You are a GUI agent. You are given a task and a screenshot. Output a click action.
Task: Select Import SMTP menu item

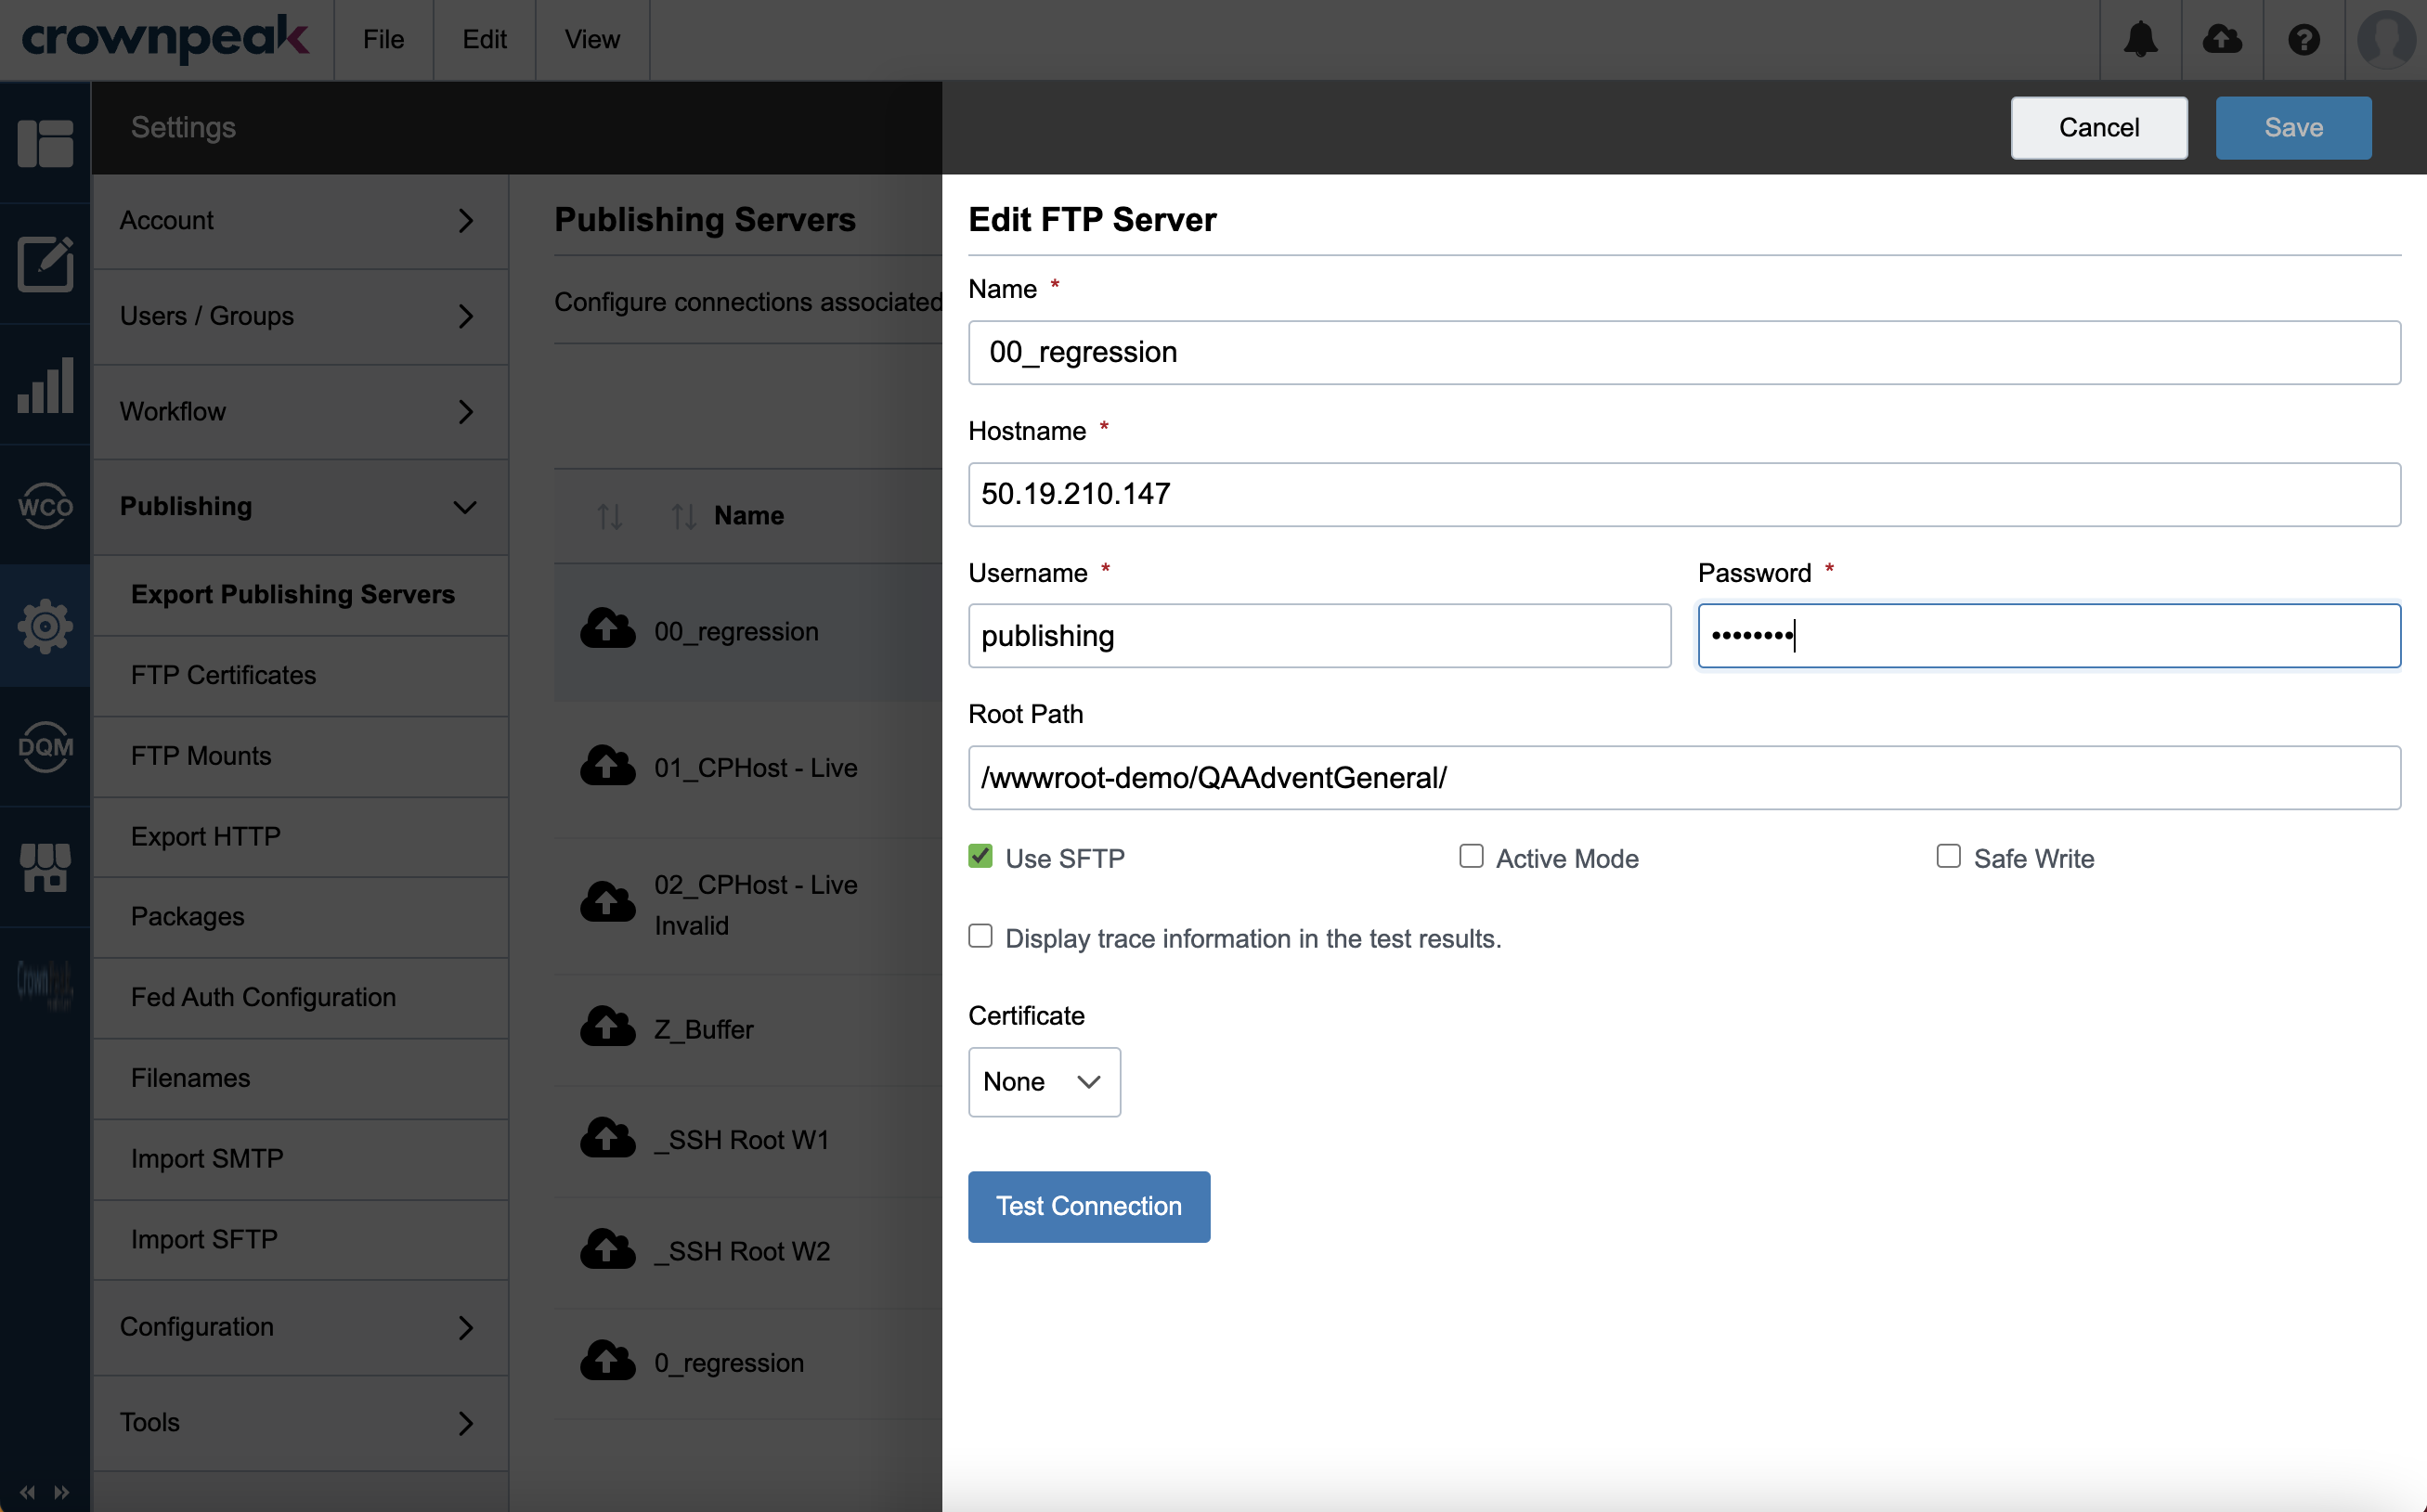point(300,1159)
